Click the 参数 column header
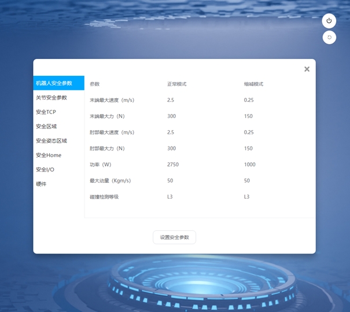 tap(95, 84)
